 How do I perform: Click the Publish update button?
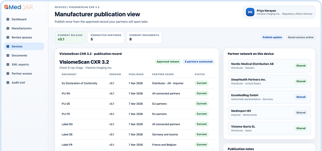[272, 37]
